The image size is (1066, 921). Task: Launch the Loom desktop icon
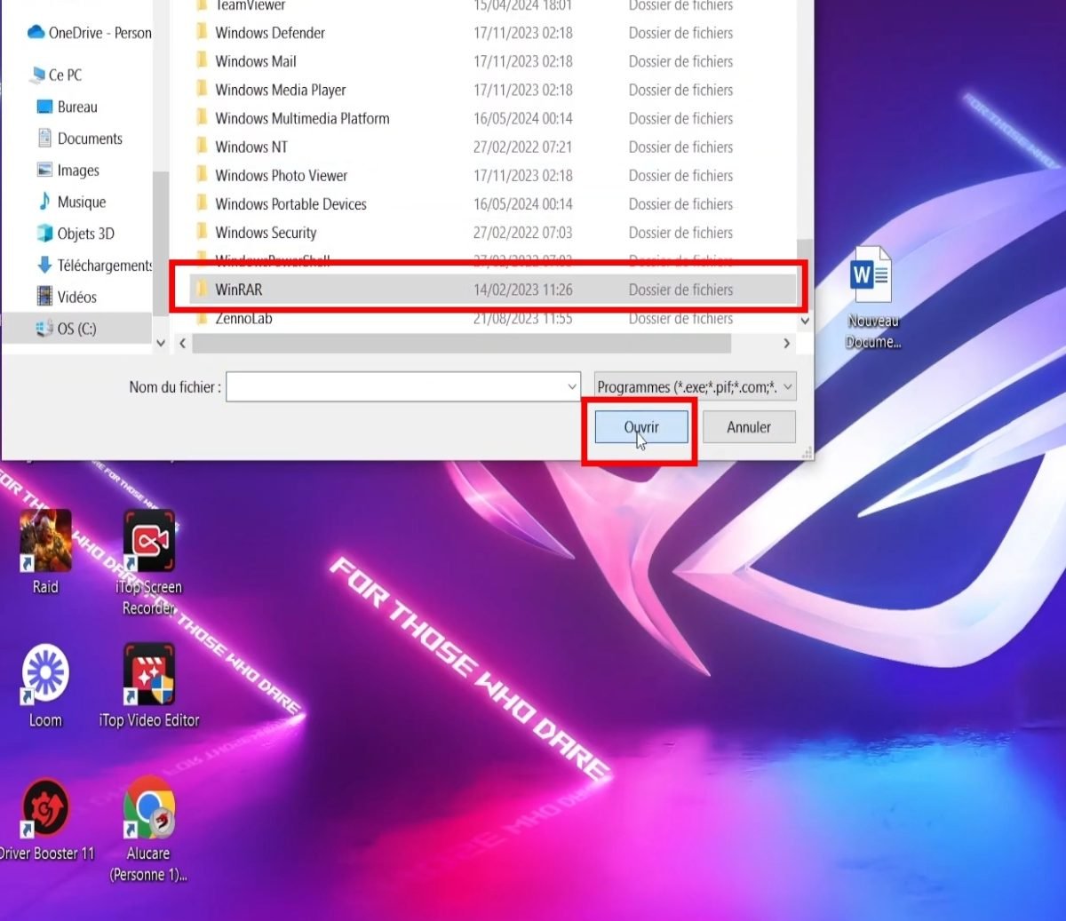tap(45, 674)
